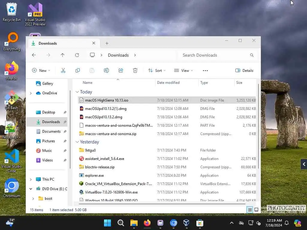Expand This PC in navigation pane
This screenshot has width=307, height=230.
pyautogui.click(x=31, y=179)
